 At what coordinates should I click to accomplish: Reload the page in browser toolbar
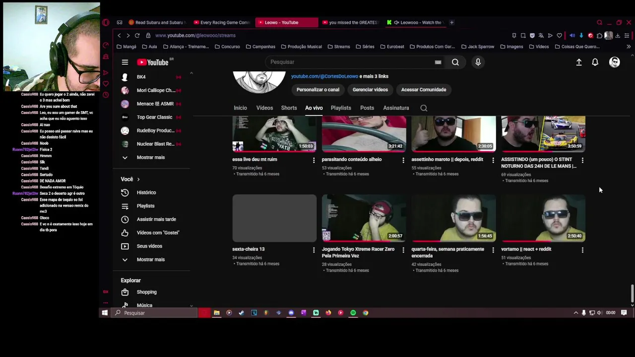137,35
